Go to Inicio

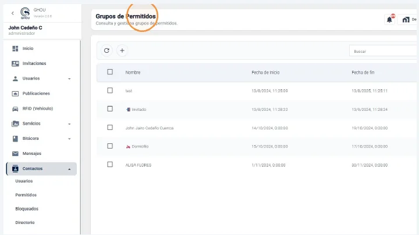click(28, 49)
